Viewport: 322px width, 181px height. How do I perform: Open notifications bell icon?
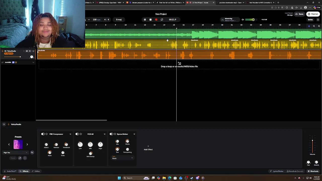click(318, 20)
